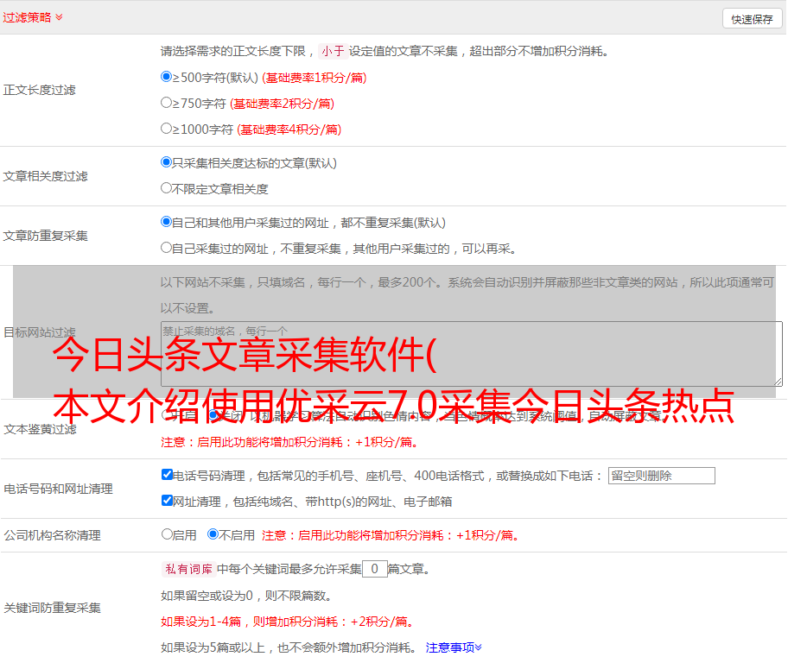This screenshot has width=788, height=663.
Task: Select the ≥500字符 default length option
Action: coord(167,77)
